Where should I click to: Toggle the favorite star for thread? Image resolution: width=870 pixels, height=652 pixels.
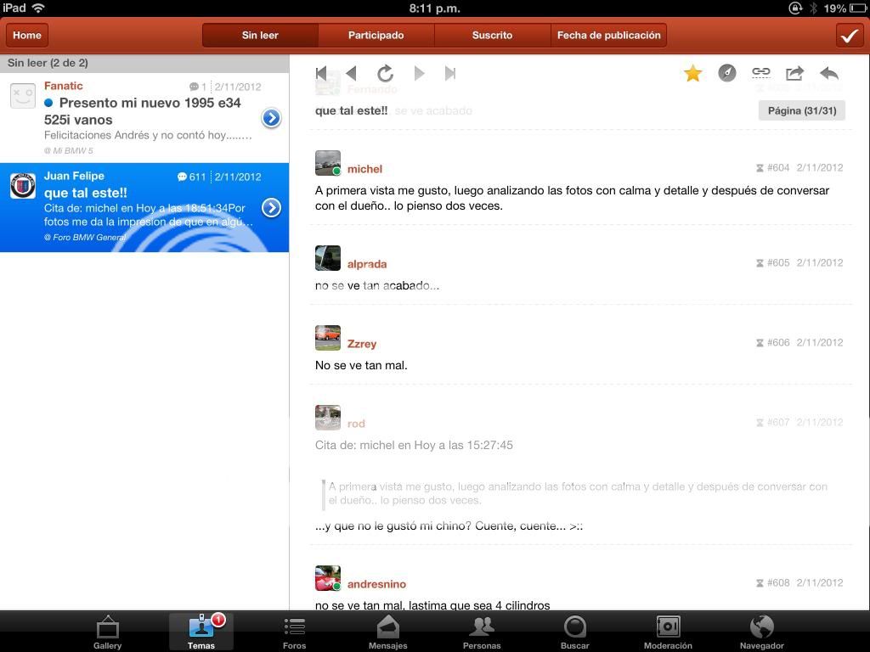[693, 74]
